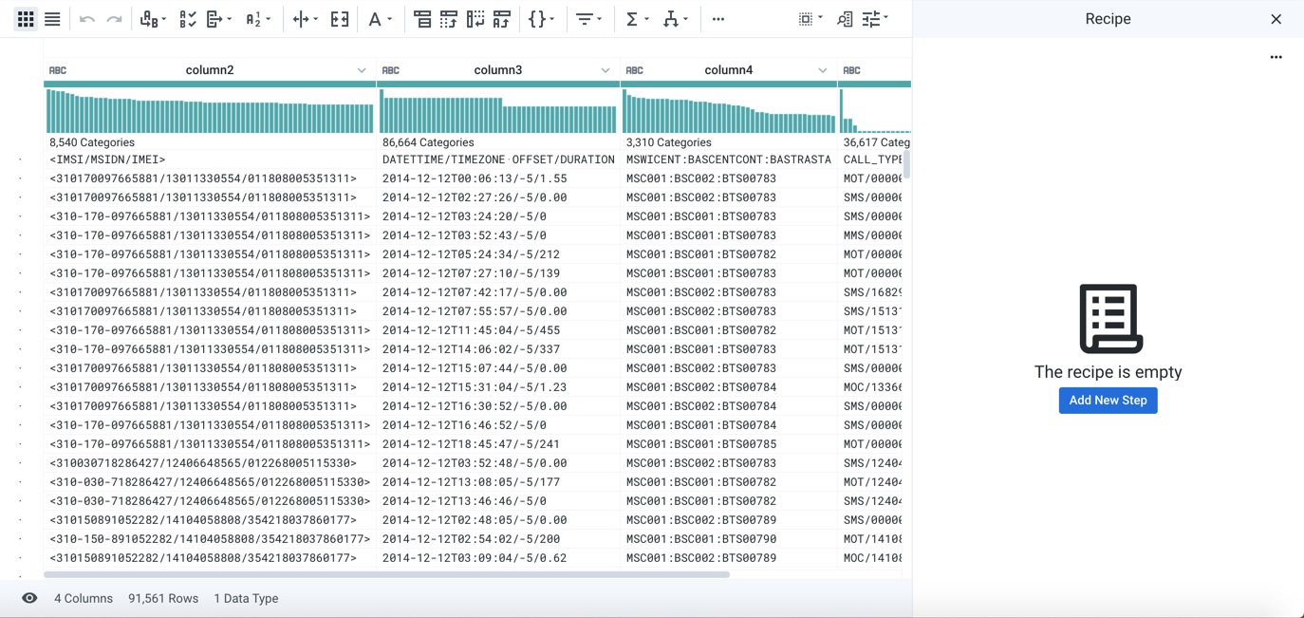Open the sigma functions tool
This screenshot has width=1304, height=618.
(x=632, y=19)
